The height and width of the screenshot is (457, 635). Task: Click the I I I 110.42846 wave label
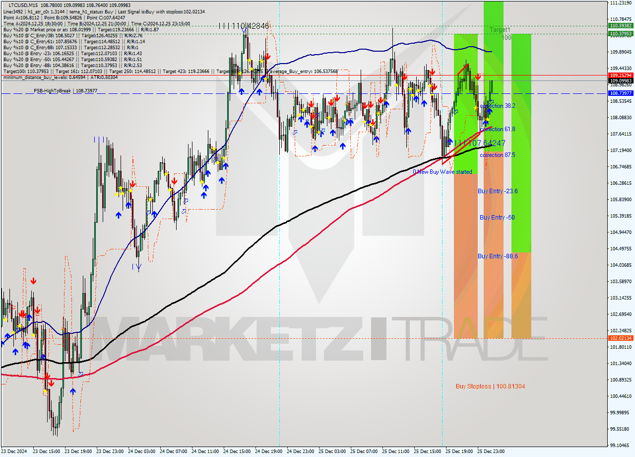point(244,26)
